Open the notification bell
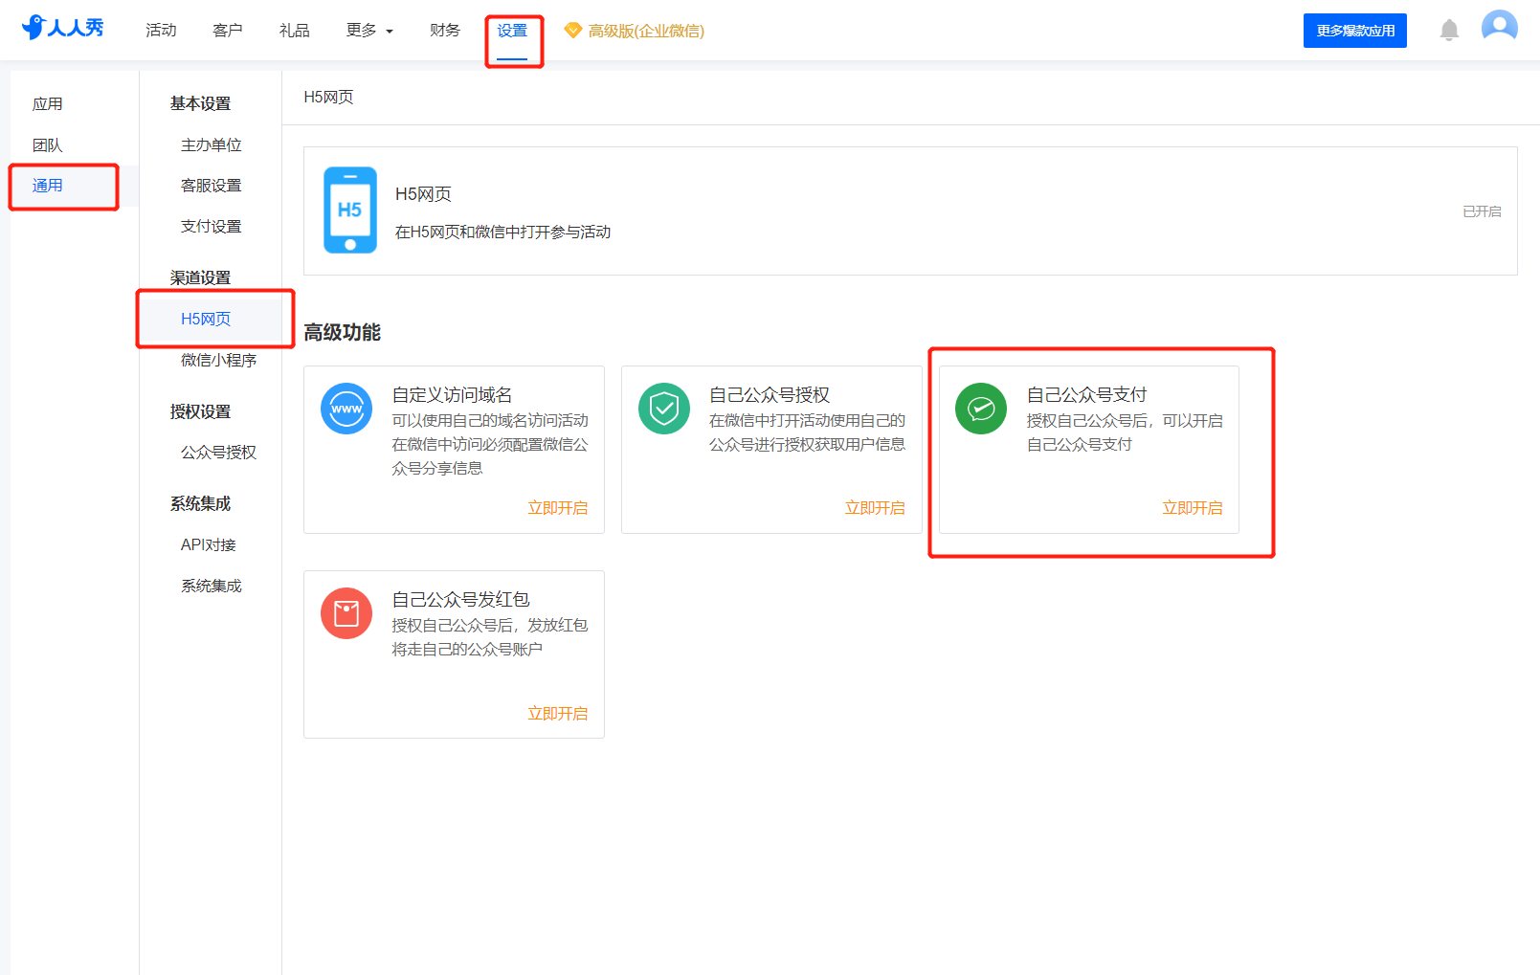Image resolution: width=1540 pixels, height=975 pixels. point(1449,31)
